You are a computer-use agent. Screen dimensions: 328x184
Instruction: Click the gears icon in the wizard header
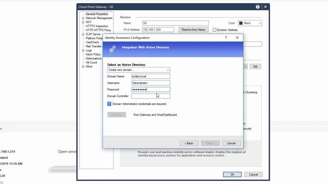point(112,49)
